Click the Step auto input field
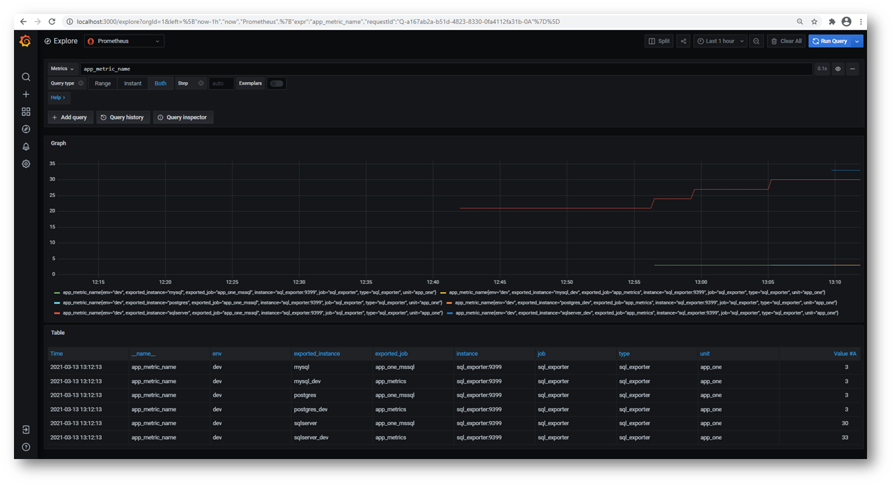The width and height of the screenshot is (895, 487). pos(221,83)
